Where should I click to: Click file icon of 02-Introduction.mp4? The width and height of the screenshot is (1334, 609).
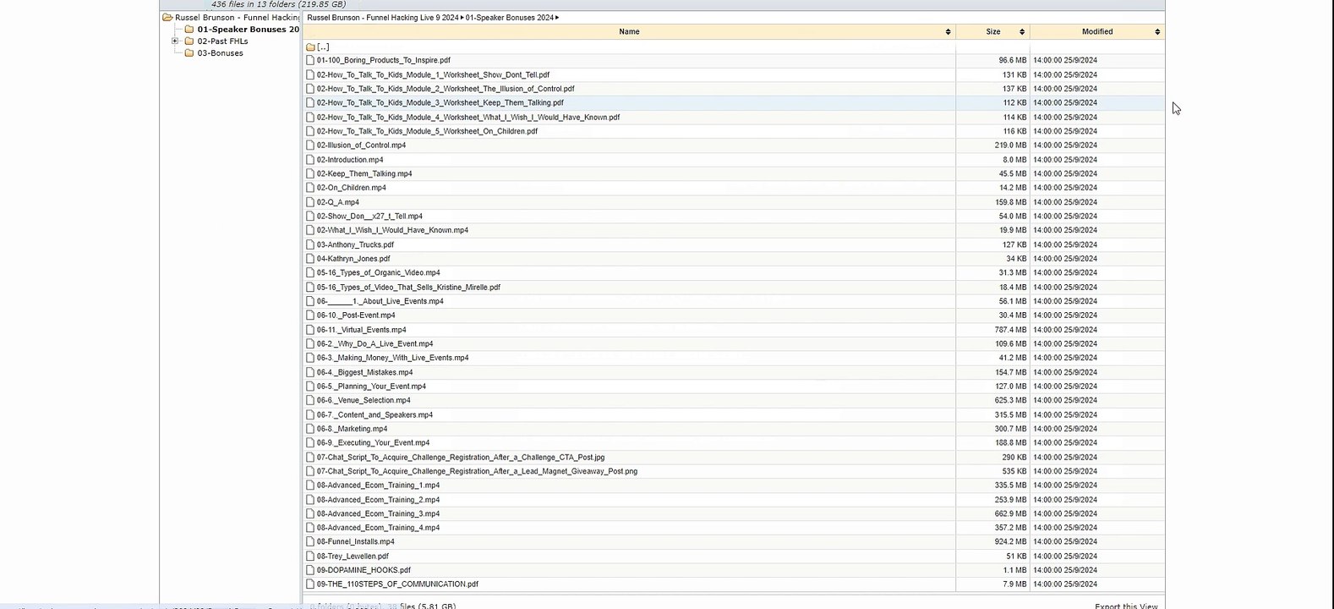(310, 159)
